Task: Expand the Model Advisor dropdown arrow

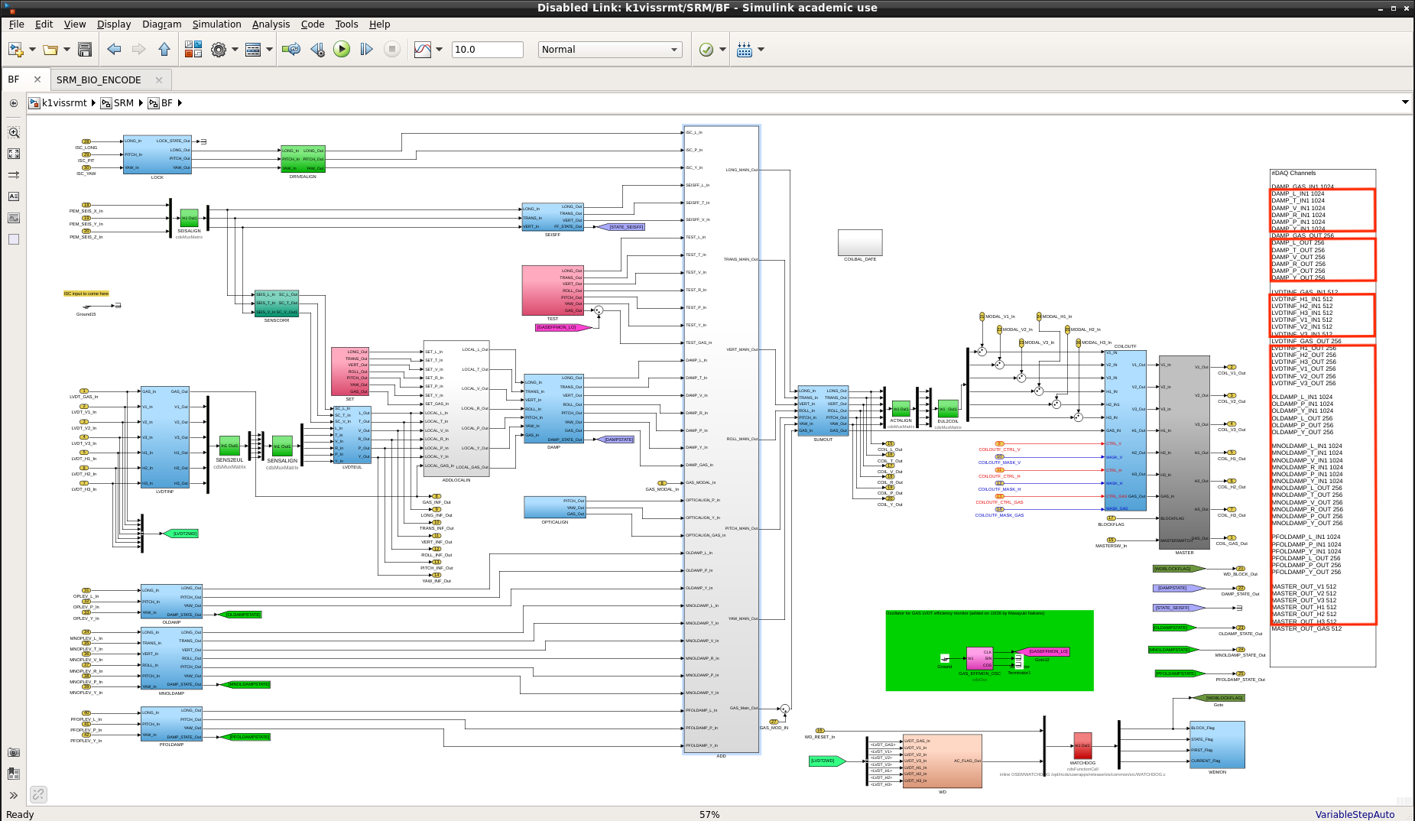Action: [x=722, y=50]
